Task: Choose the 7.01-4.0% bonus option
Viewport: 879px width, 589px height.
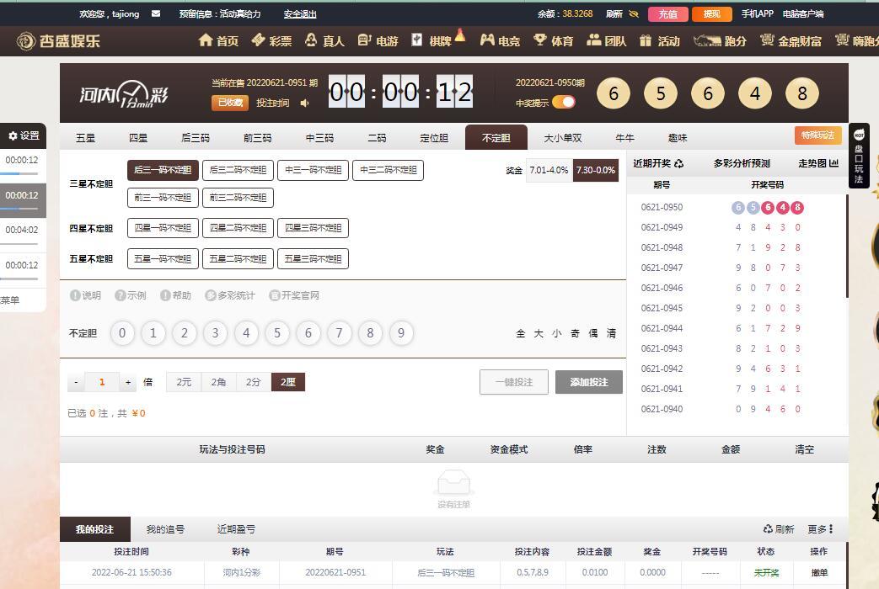Action: (549, 170)
